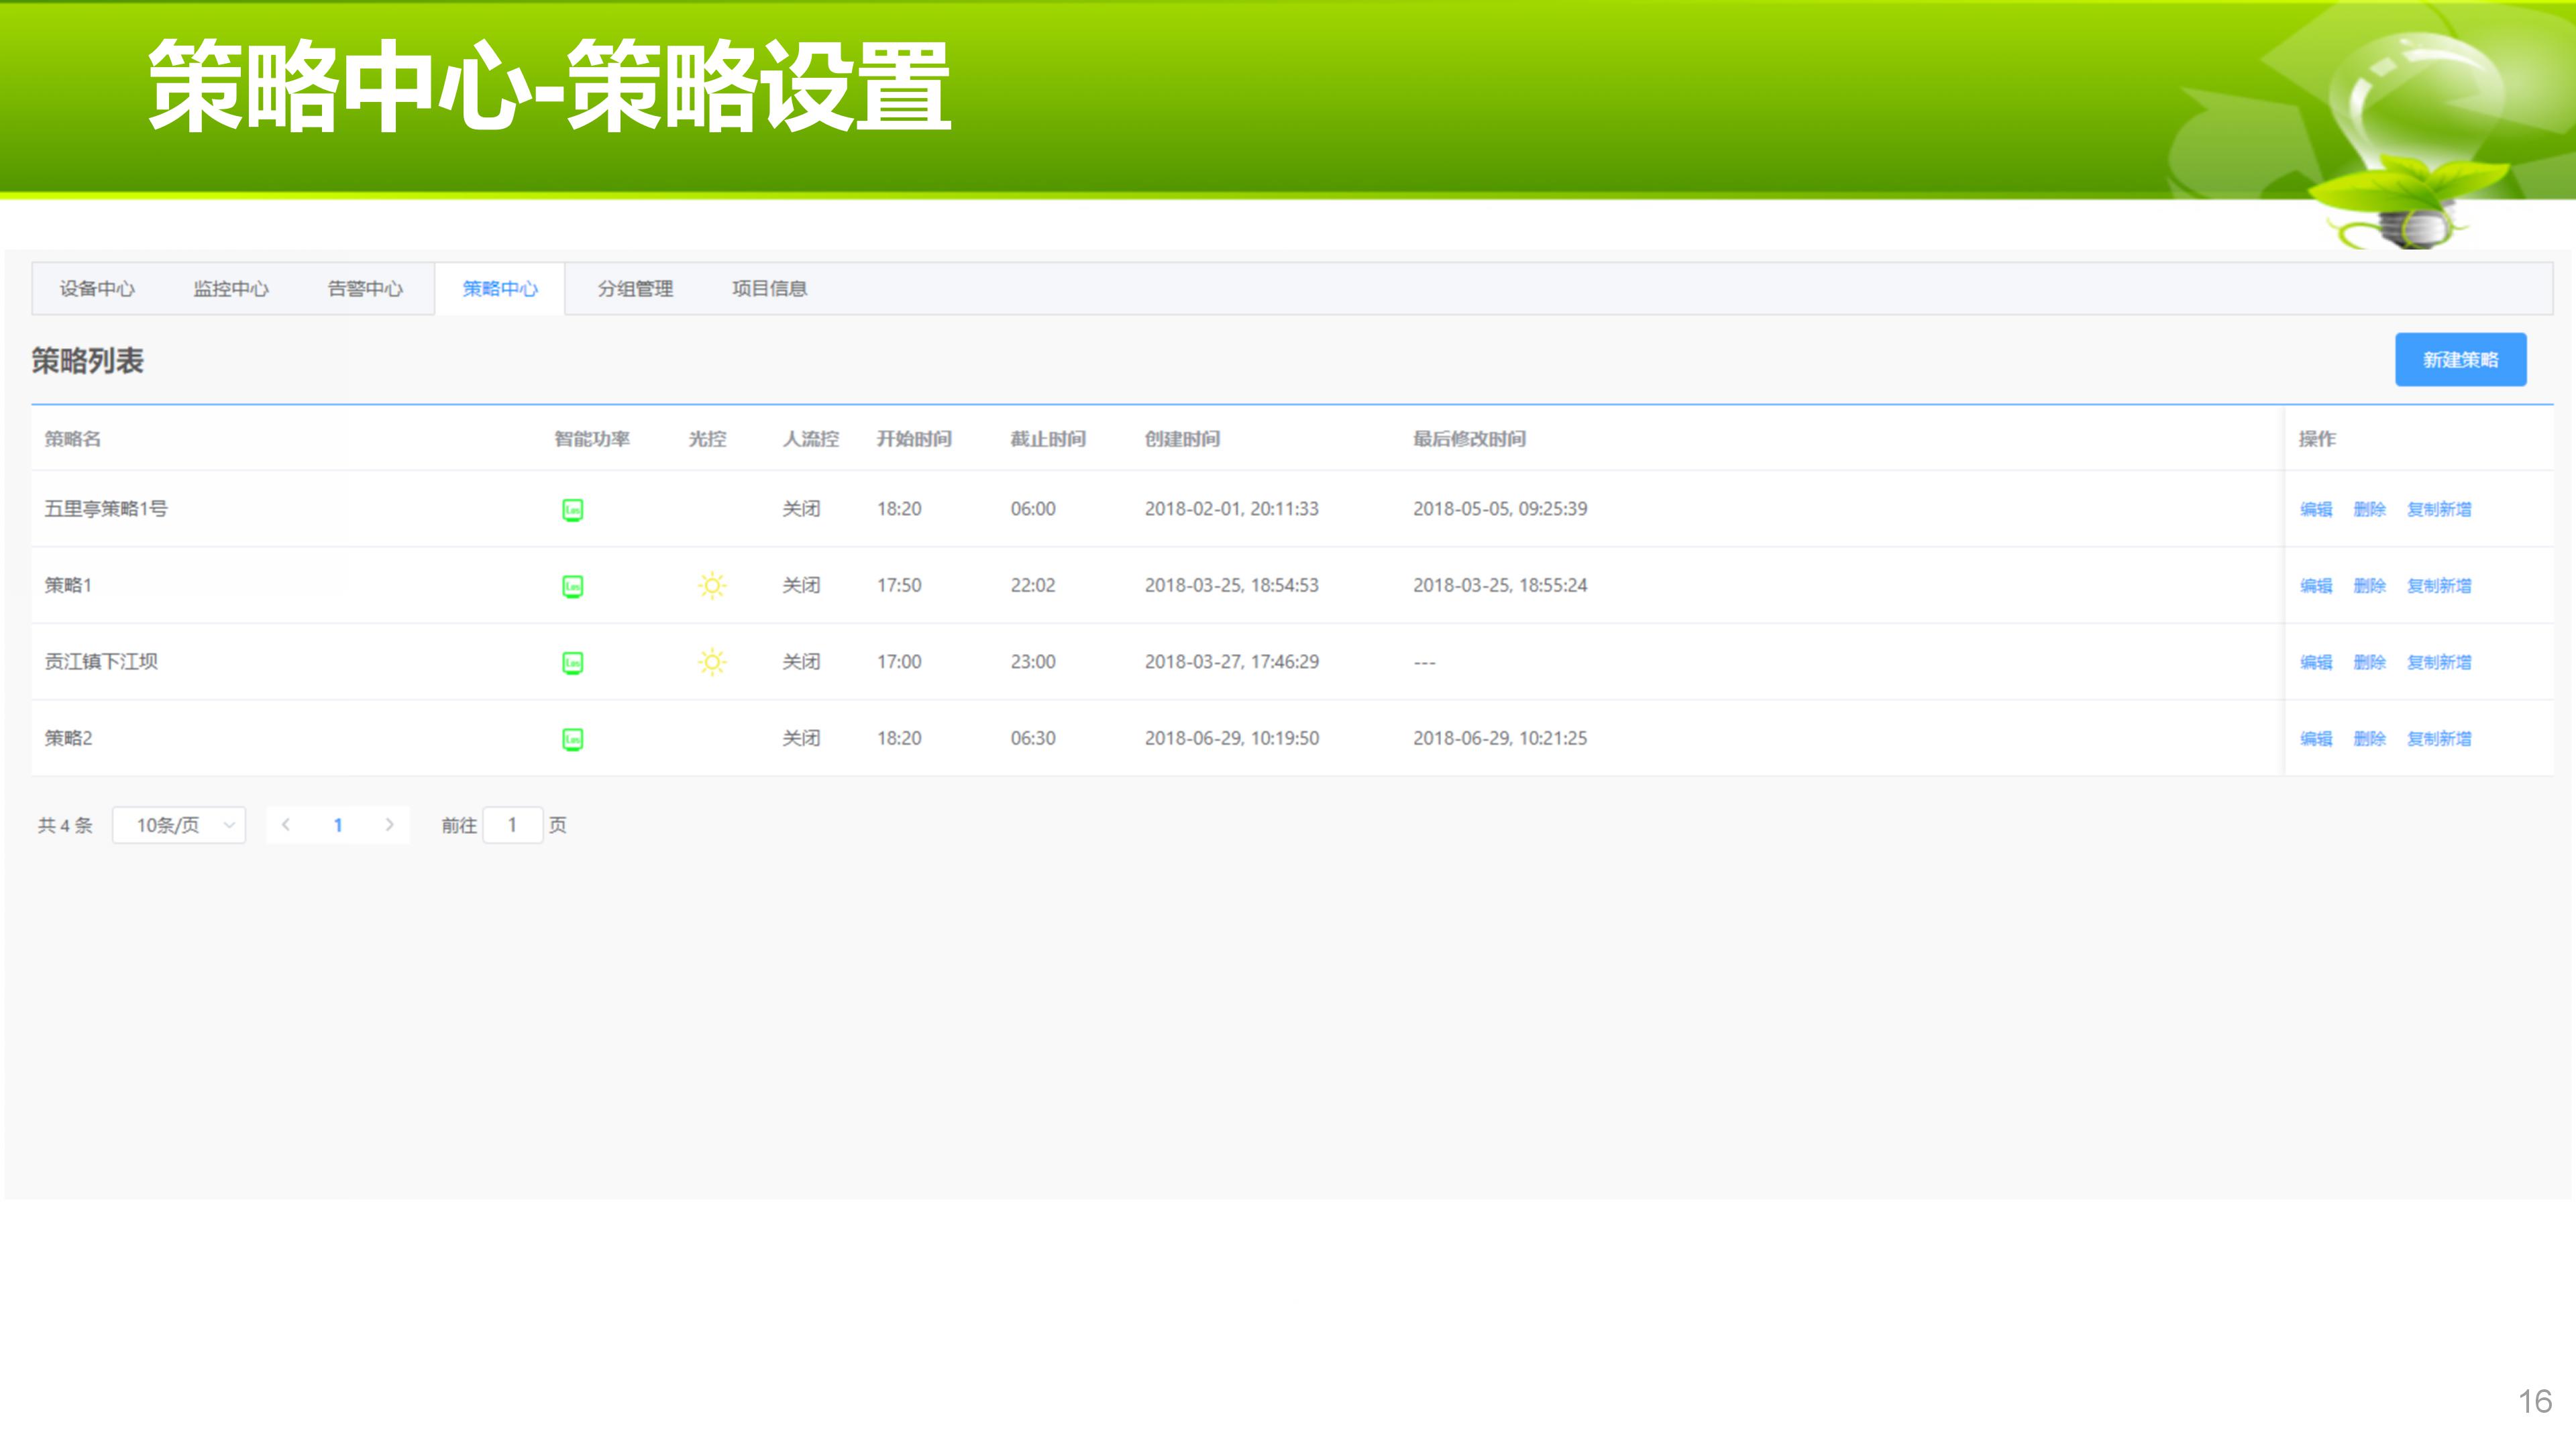
Task: Delete the 策略2 strategy
Action: pos(2369,739)
